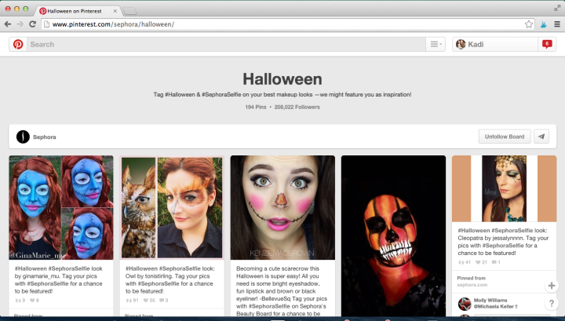Click the Unfollow Board button
The height and width of the screenshot is (321, 565).
tap(505, 137)
